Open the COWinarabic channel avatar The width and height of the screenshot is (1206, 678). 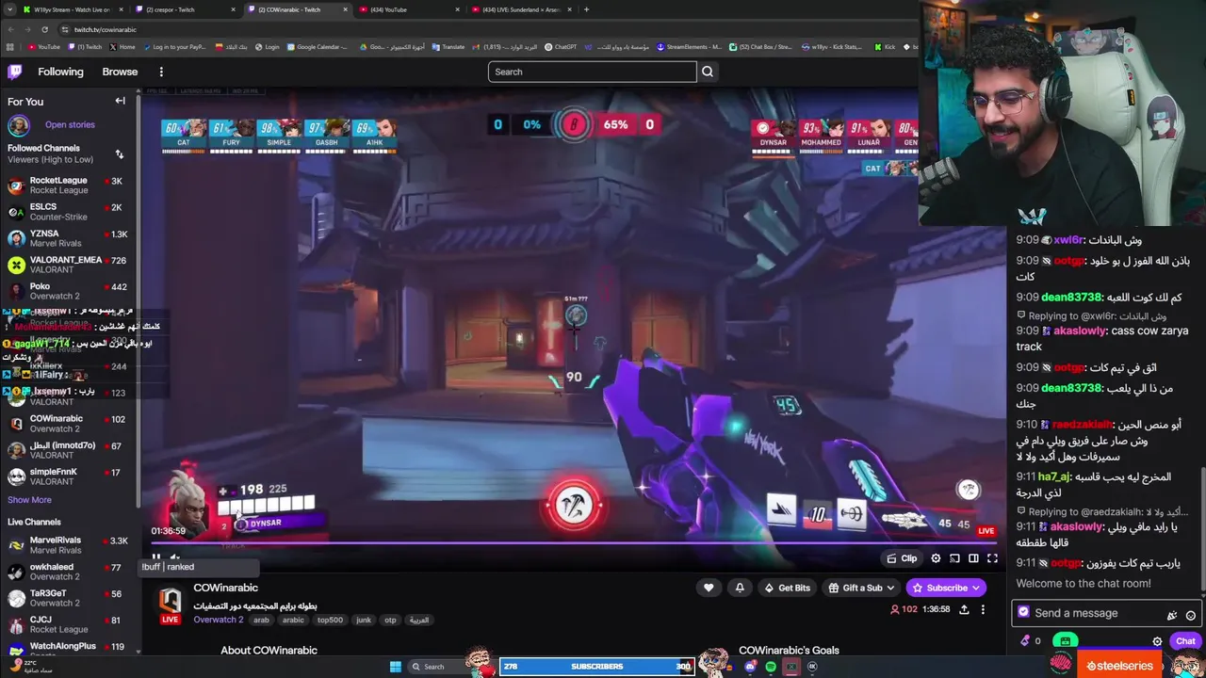pos(170,600)
